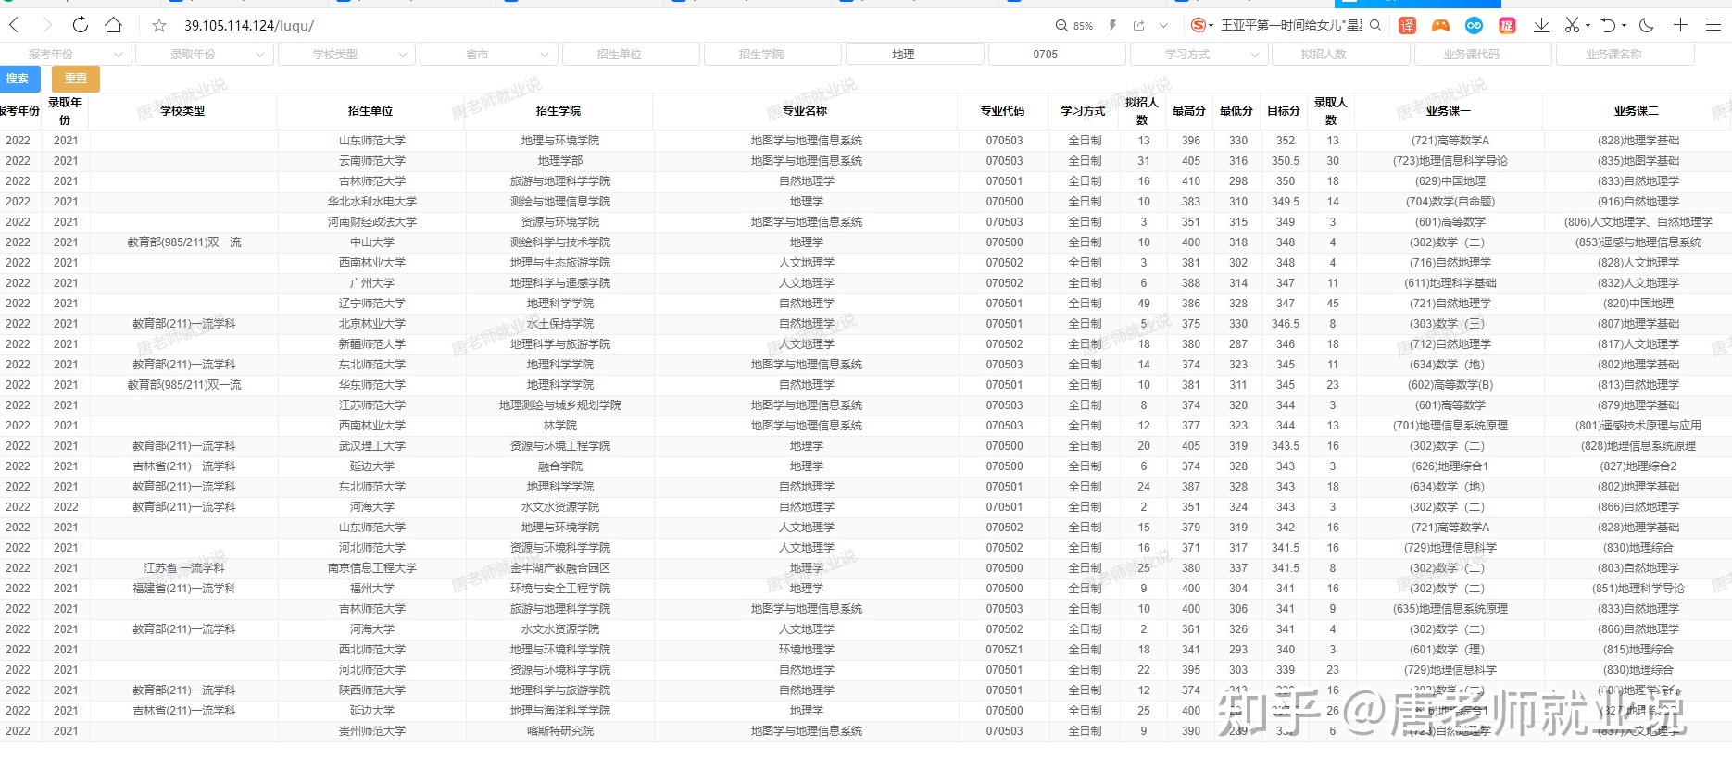
Task: Click the orange 重置 button
Action: point(76,79)
